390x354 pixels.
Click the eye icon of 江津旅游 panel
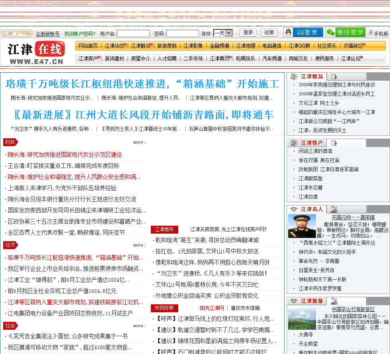coord(294,301)
